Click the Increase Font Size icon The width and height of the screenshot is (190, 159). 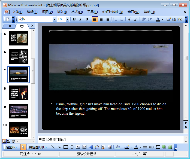point(129,19)
